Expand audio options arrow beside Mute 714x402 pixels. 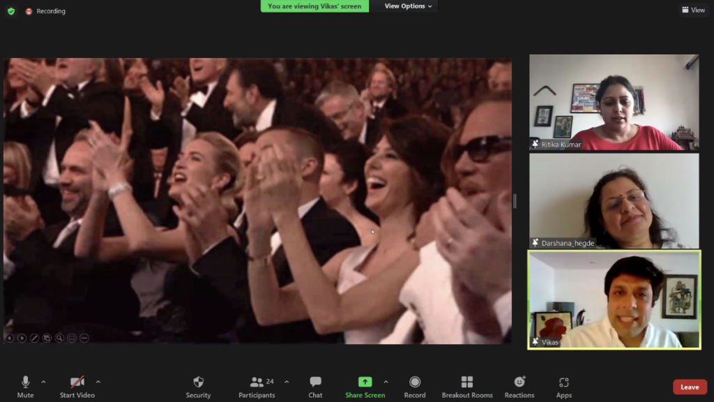tap(43, 382)
